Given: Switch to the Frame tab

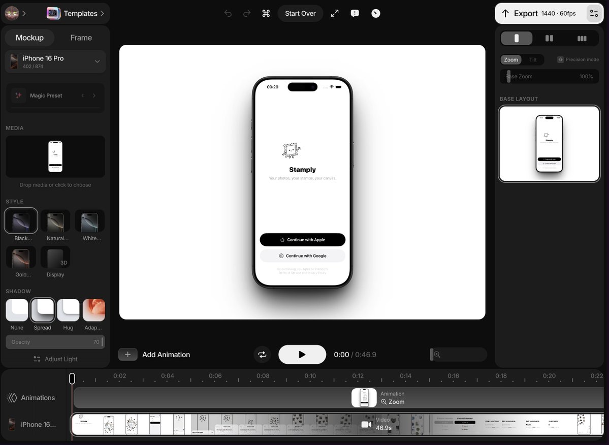Looking at the screenshot, I should [81, 38].
